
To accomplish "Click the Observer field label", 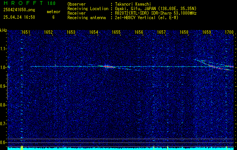I will tap(76, 4).
